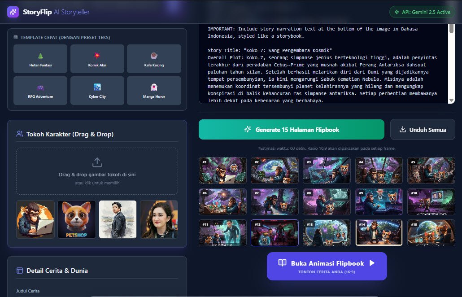This screenshot has height=297, width=462.
Task: Choose the man in suit character image
Action: pyautogui.click(x=118, y=219)
